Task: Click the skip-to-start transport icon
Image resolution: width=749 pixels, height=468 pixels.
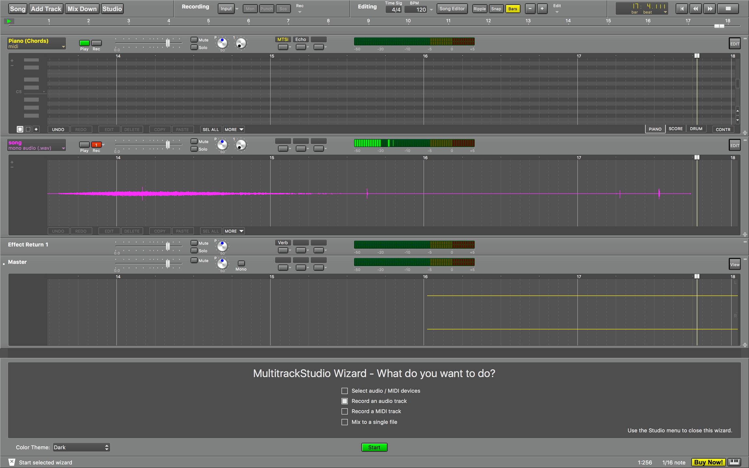Action: tap(682, 9)
